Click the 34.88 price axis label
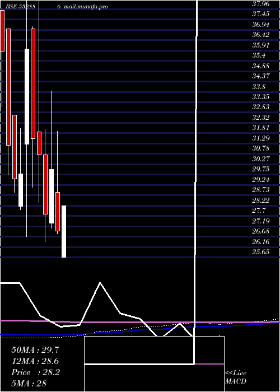The image size is (280, 392). 261,66
